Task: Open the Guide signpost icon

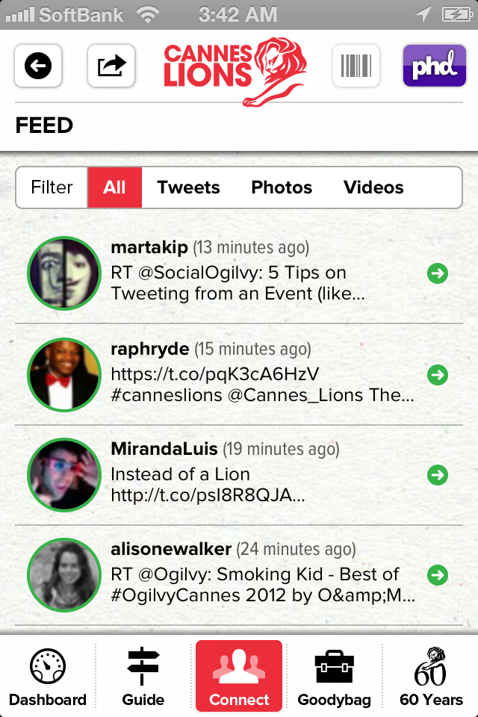Action: tap(143, 665)
